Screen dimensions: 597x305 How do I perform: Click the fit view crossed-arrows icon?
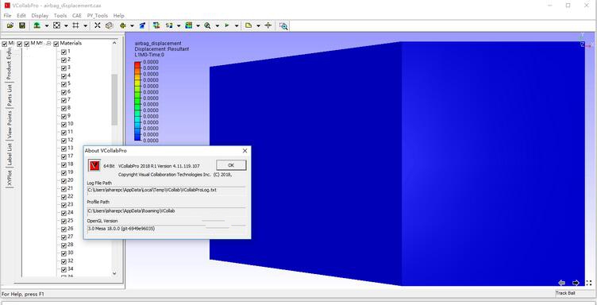coord(98,25)
